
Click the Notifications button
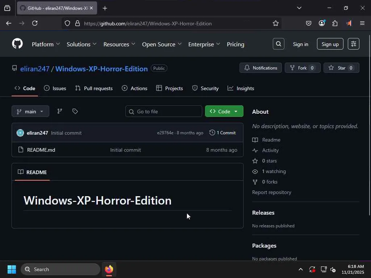[260, 68]
